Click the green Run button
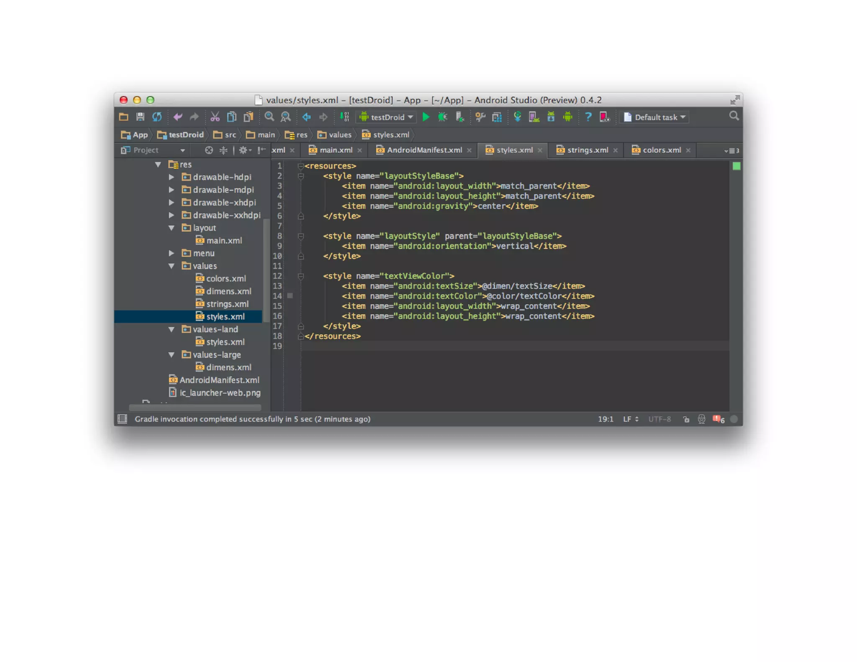 click(426, 117)
